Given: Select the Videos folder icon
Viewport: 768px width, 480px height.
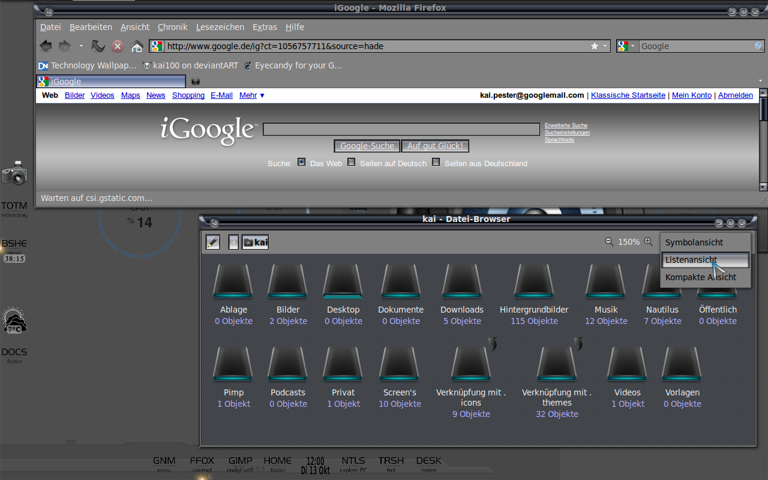Looking at the screenshot, I should click(x=627, y=363).
